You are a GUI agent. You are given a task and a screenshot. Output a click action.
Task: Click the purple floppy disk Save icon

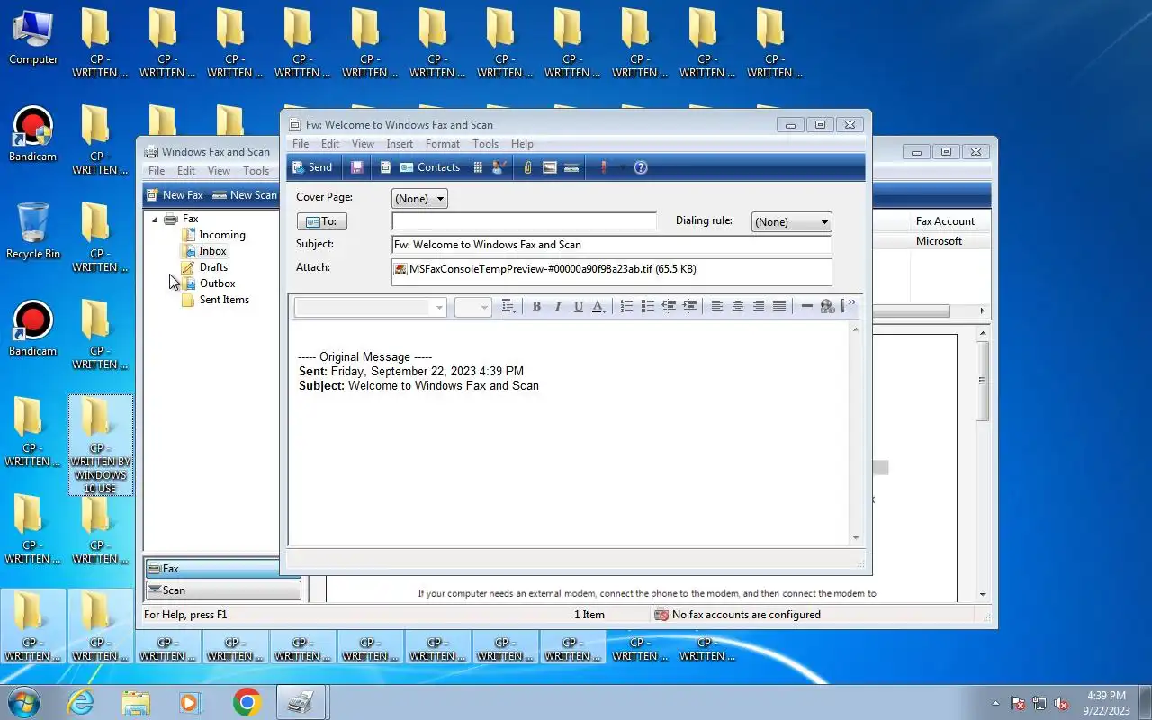[356, 167]
